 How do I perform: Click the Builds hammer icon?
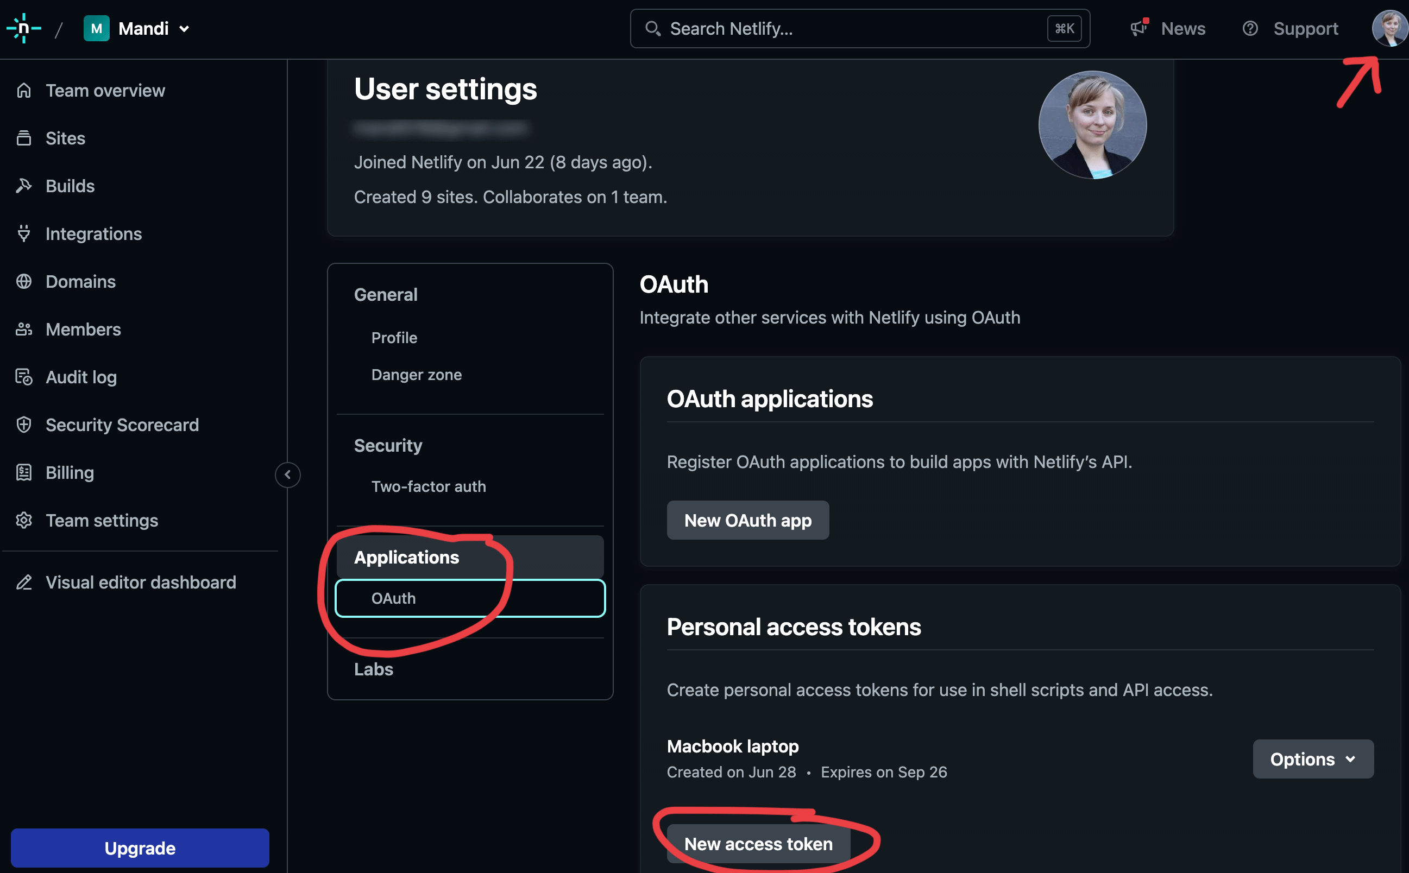click(24, 186)
